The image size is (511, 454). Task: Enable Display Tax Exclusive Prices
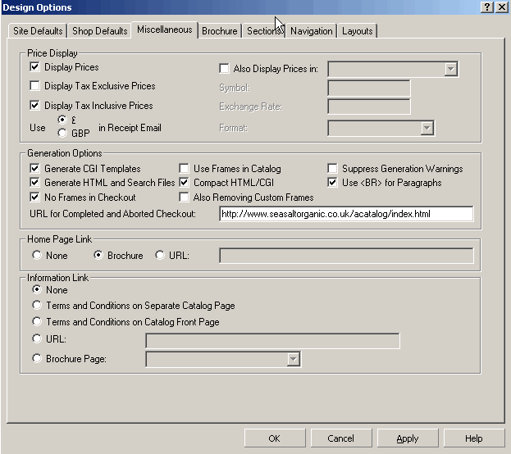pos(35,86)
